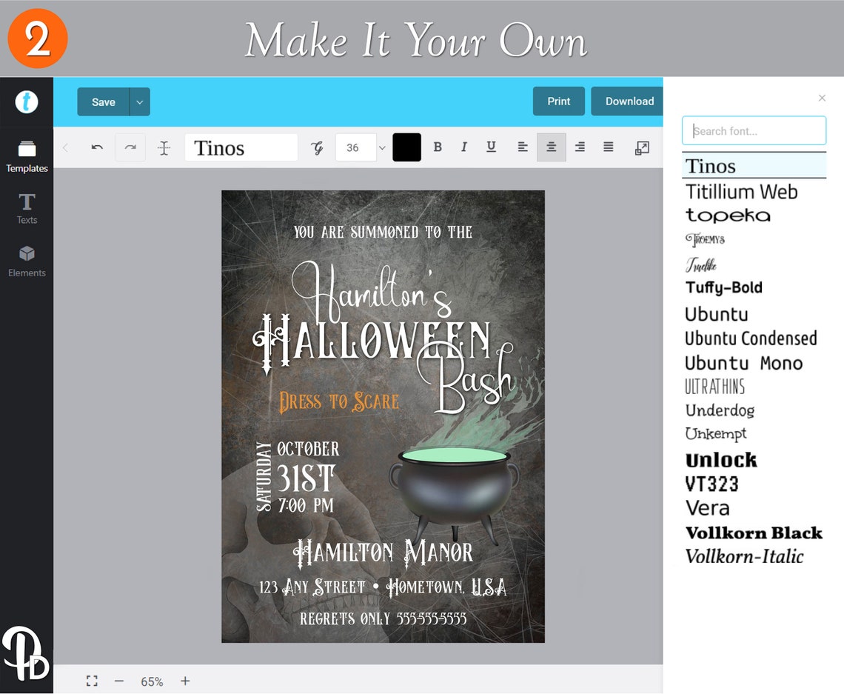Viewport: 844px width, 694px height.
Task: Click the Print button
Action: pyautogui.click(x=558, y=101)
